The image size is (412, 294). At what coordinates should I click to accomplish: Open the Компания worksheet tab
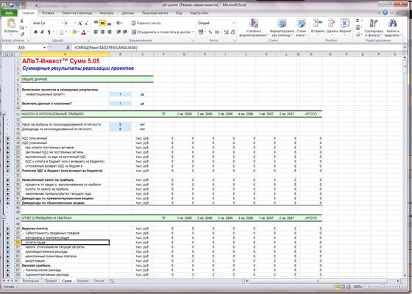[x=31, y=281]
